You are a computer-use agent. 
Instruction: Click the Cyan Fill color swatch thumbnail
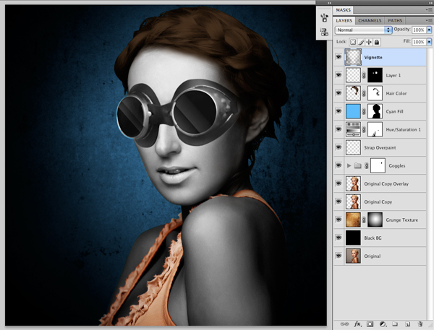pos(353,111)
